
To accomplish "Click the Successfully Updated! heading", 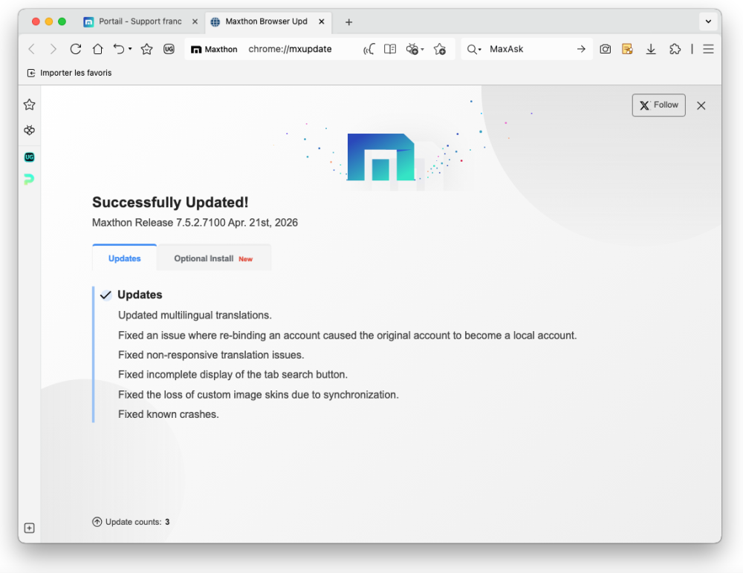I will pyautogui.click(x=170, y=202).
